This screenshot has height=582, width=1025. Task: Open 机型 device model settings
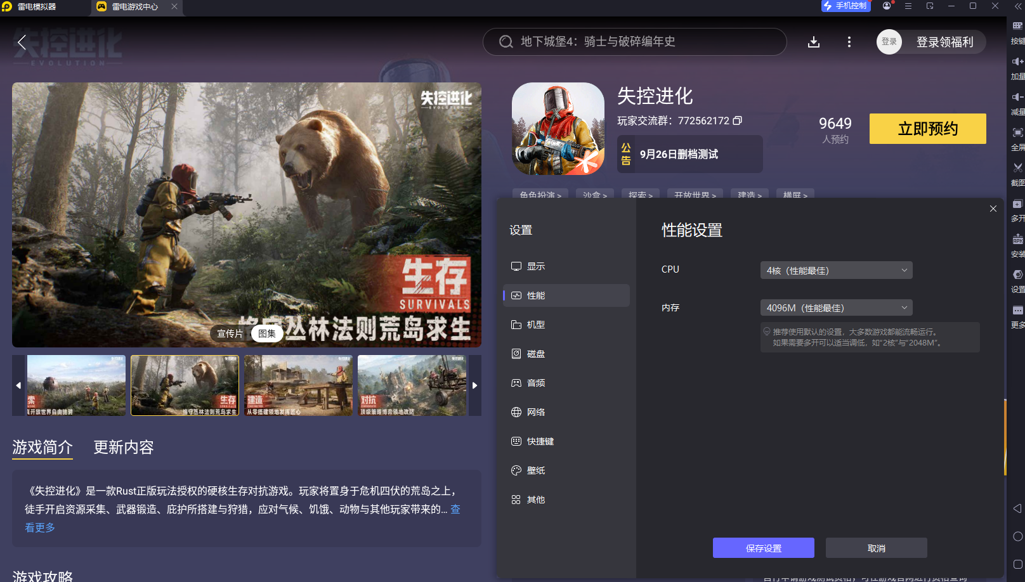566,325
